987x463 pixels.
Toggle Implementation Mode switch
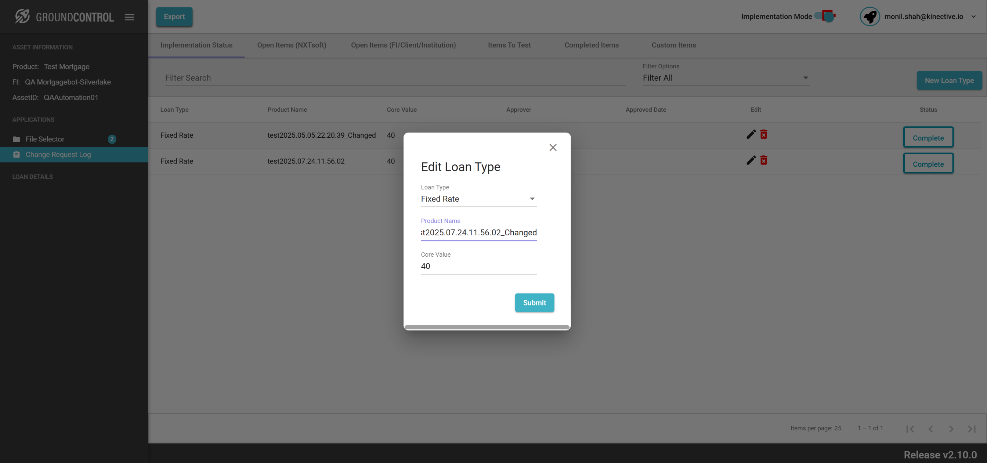[x=825, y=16]
